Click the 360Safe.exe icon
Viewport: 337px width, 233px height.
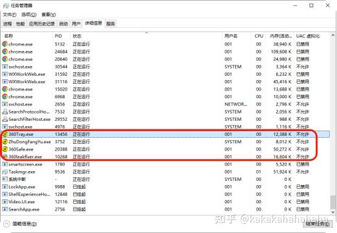tap(5, 149)
